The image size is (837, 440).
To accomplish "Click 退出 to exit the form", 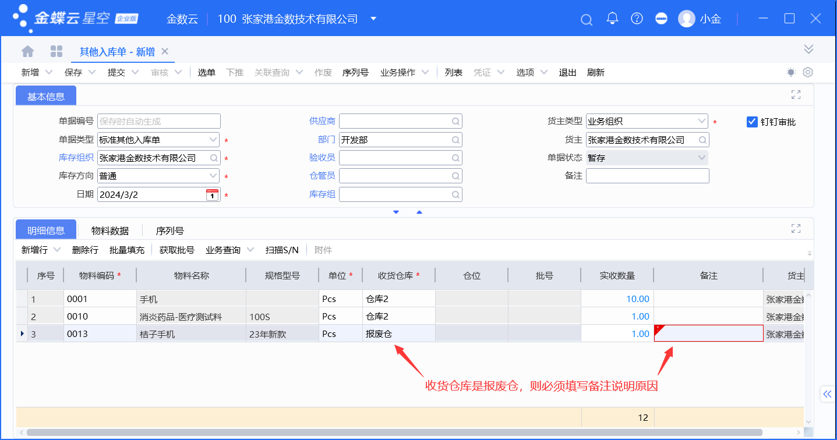I will [567, 72].
